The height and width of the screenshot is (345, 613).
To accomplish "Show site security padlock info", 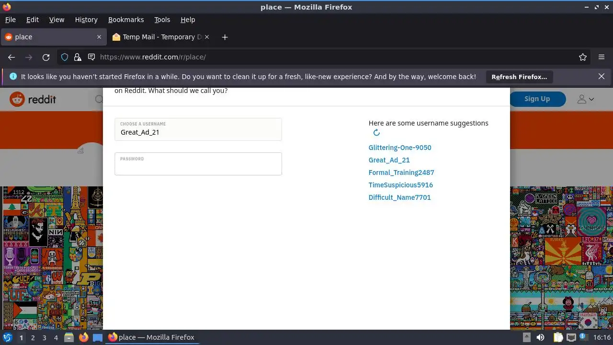I will tap(78, 57).
